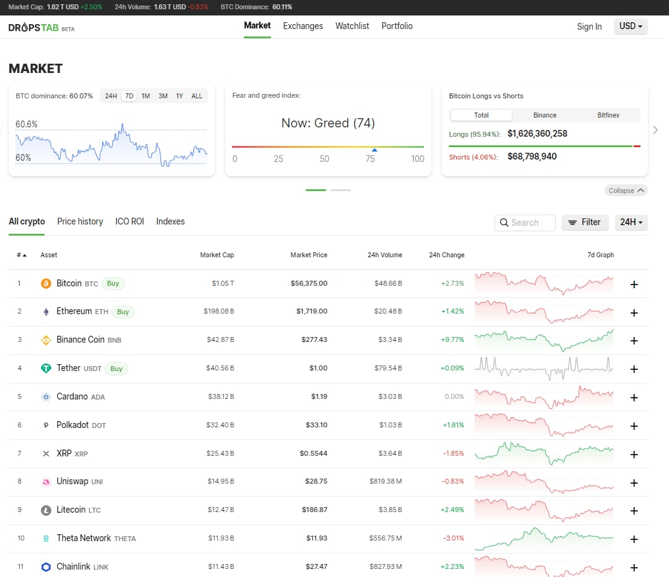Add Bitcoin to watchlist with plus icon

coord(634,284)
